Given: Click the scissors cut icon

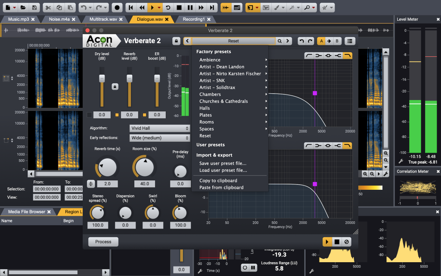Looking at the screenshot, I should tap(48, 7).
